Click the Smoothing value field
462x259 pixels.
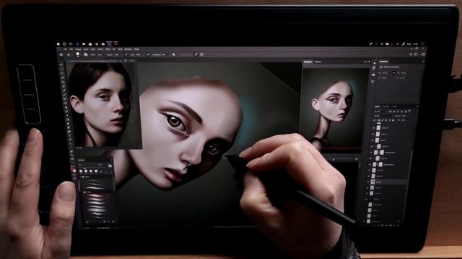(x=164, y=55)
